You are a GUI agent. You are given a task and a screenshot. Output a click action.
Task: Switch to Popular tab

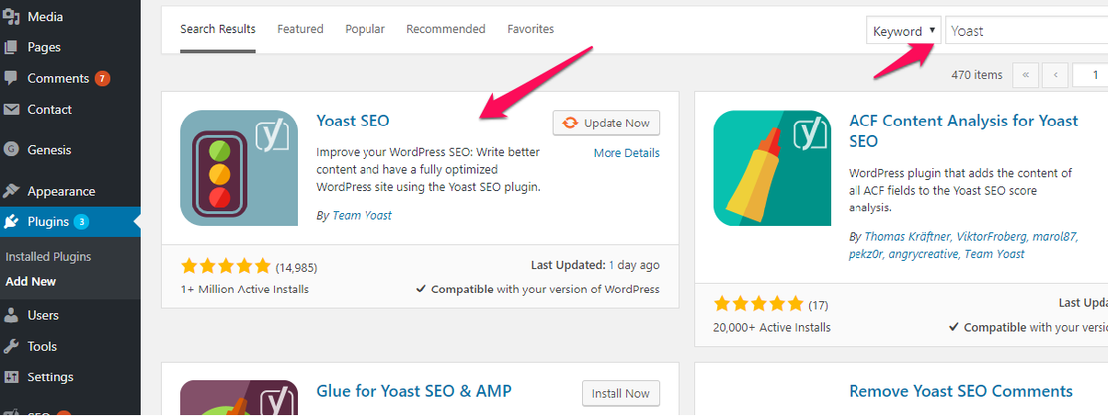point(365,29)
